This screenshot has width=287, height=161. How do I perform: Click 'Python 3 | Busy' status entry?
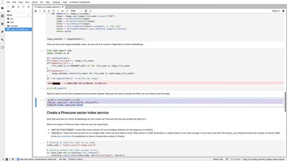click(x=75, y=159)
